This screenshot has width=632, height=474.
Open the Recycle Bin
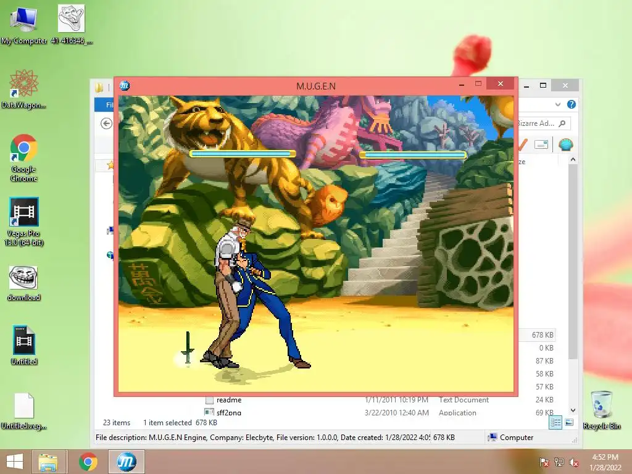point(601,410)
